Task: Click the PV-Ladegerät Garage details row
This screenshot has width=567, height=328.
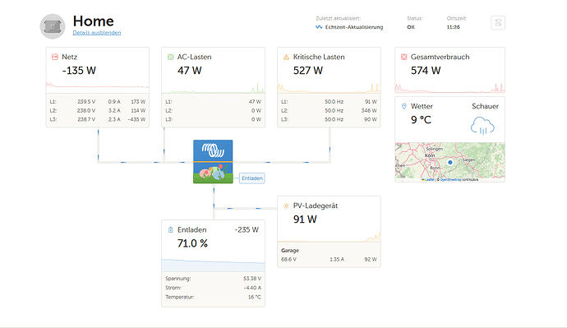Action: click(329, 255)
